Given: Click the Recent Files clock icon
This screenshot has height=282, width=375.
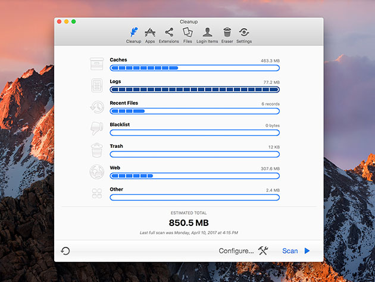Looking at the screenshot, I should (x=97, y=107).
